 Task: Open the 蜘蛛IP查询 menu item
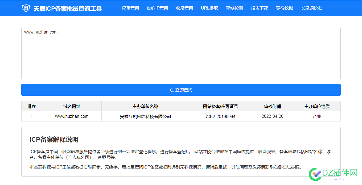(x=157, y=8)
